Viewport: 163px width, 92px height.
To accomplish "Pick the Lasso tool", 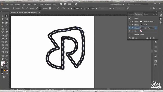I will (x=7, y=19).
